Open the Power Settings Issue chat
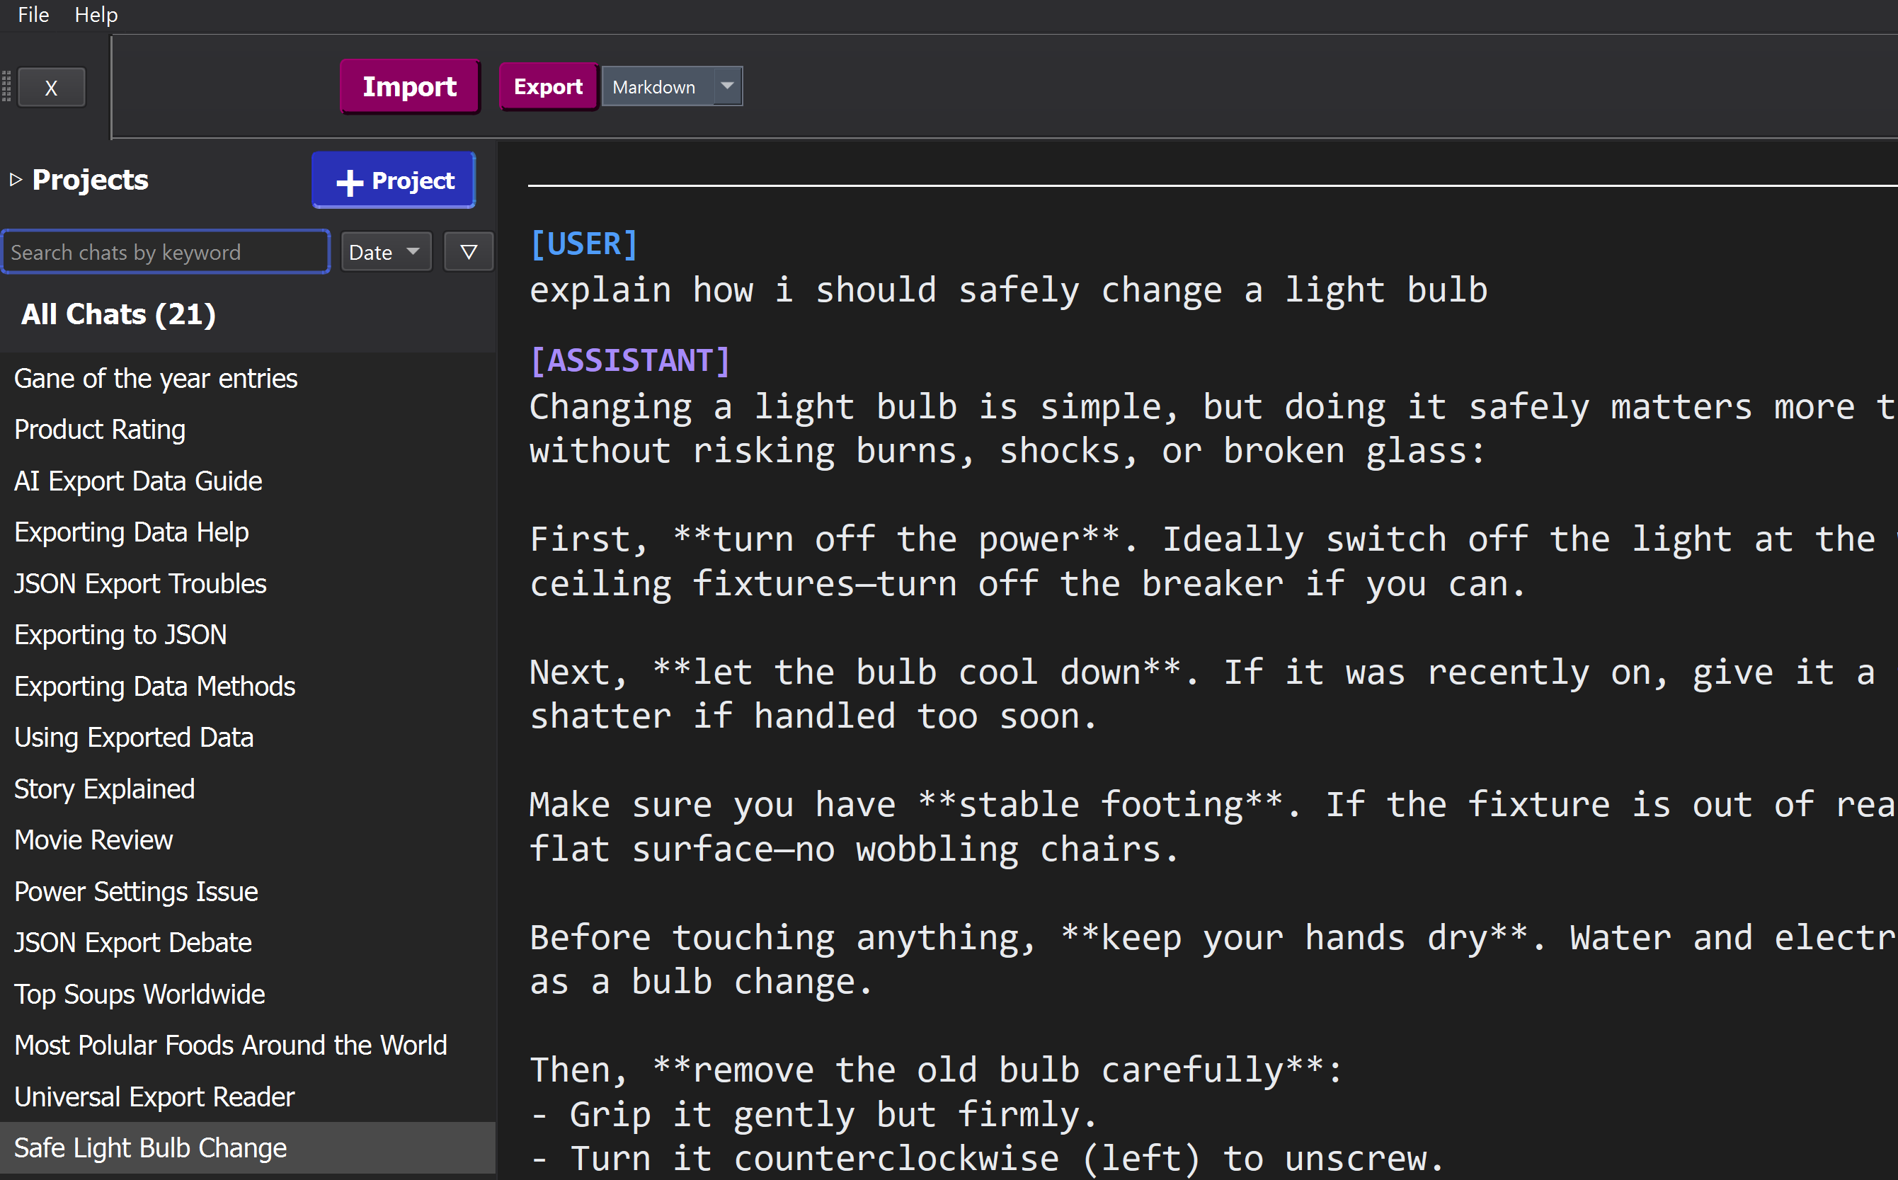This screenshot has width=1898, height=1180. (x=248, y=892)
